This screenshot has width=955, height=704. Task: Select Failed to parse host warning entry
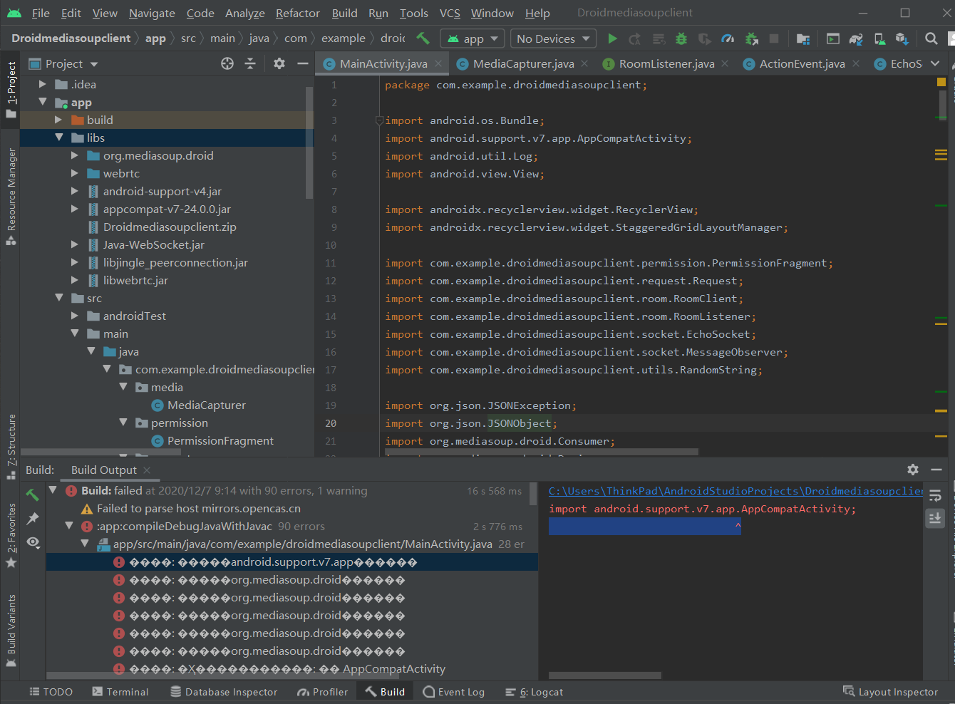pyautogui.click(x=198, y=509)
